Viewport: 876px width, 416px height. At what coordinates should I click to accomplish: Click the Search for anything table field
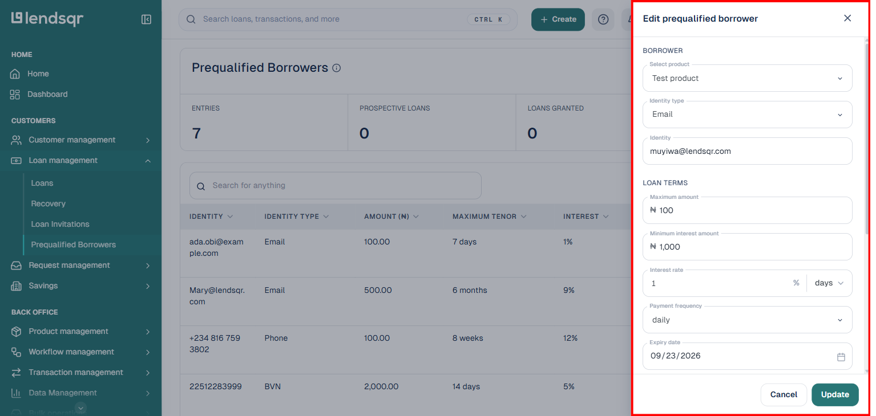[x=336, y=186]
